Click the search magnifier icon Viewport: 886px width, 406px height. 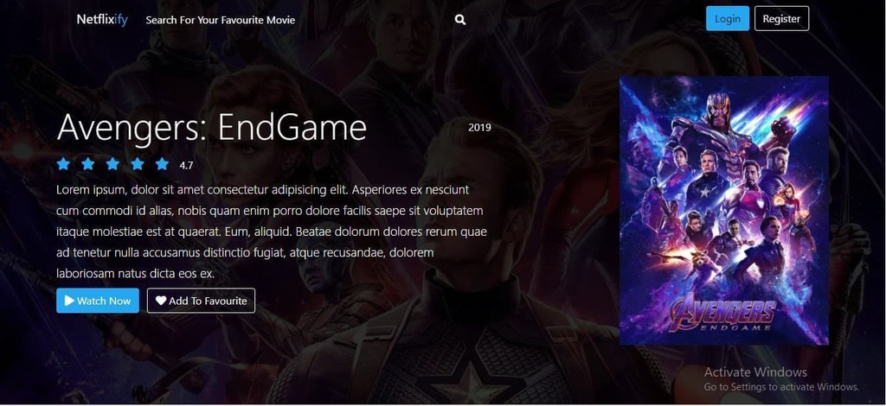coord(460,20)
